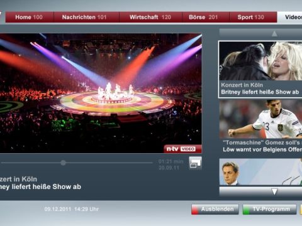Click 'Konzert in Köln' label in sidebar card
The width and height of the screenshot is (302, 226).
pos(242,85)
